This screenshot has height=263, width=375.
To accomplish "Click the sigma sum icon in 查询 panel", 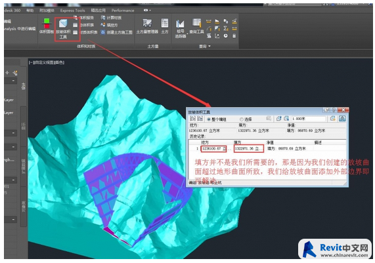I will (225, 28).
